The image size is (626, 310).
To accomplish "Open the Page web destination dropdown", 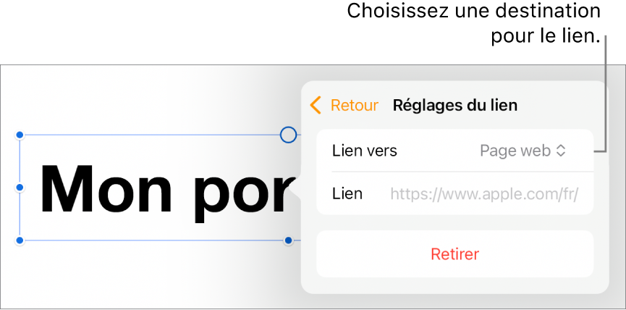I will [522, 151].
